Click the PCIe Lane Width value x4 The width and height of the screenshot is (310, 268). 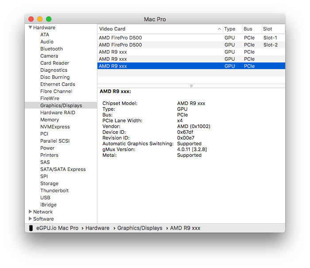[180, 120]
